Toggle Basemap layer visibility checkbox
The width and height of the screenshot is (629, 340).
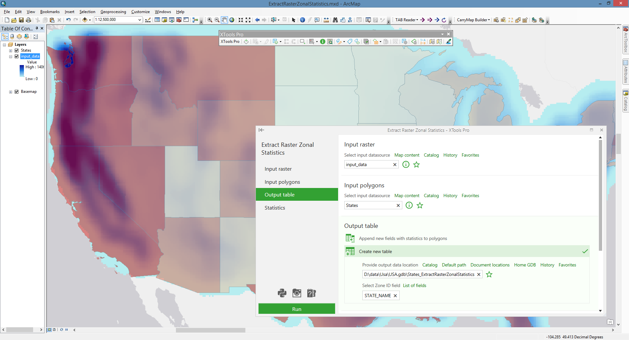coord(16,92)
